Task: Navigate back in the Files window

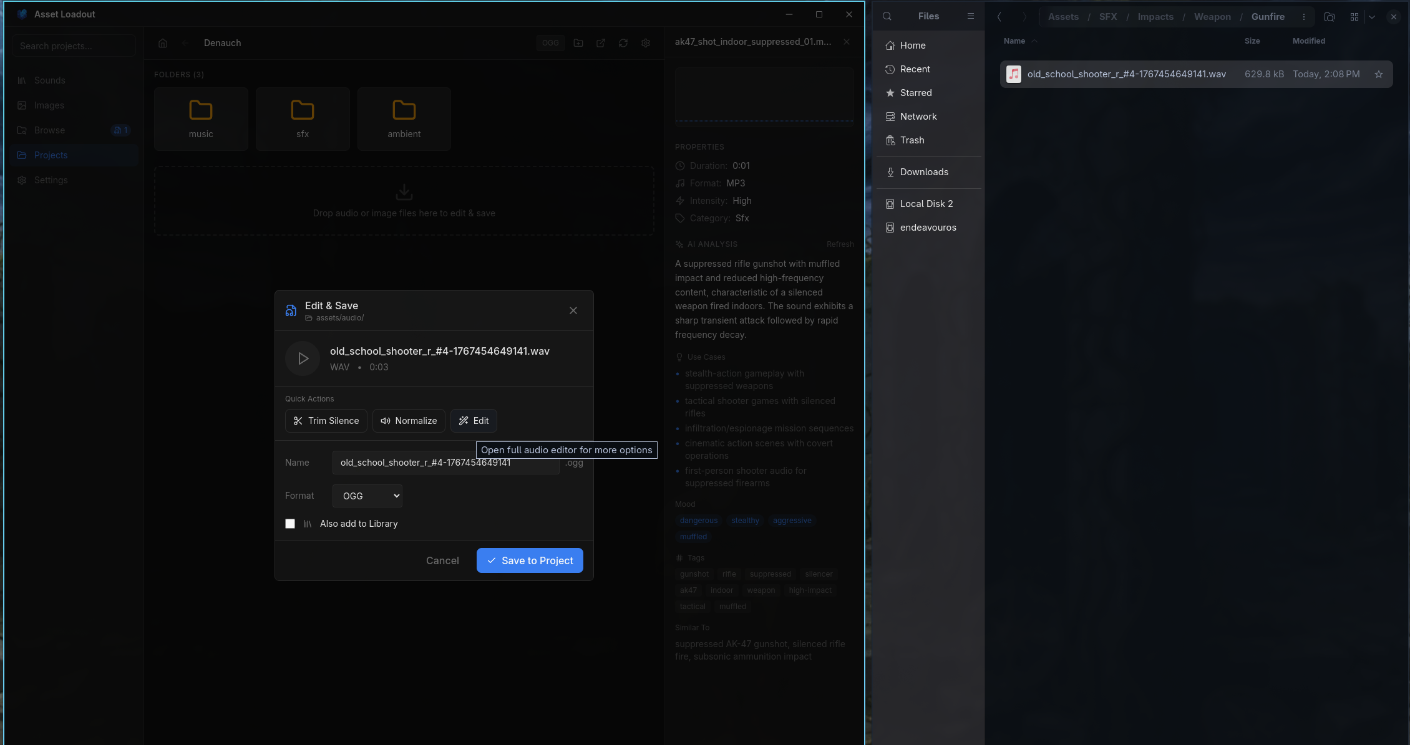Action: tap(999, 17)
